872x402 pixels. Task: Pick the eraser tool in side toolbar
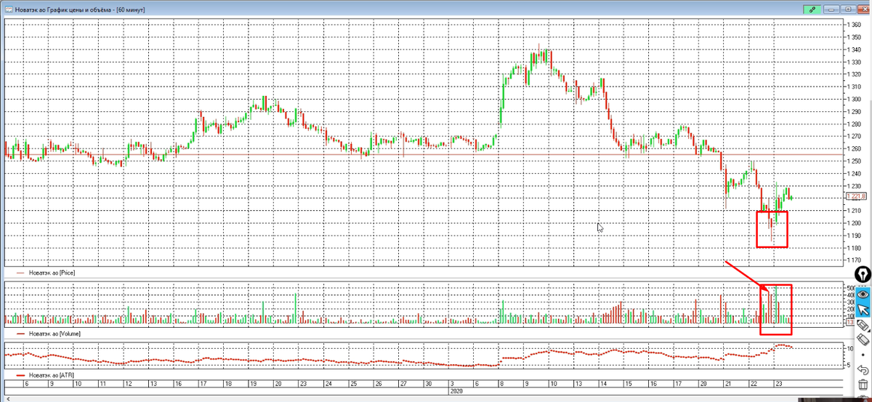coord(863,339)
